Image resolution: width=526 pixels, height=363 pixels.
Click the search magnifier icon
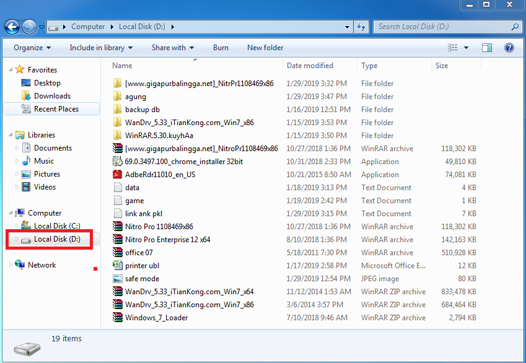pos(515,27)
